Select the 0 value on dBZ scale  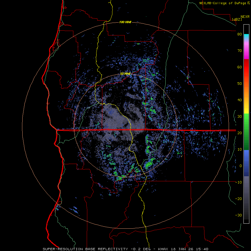point(240,166)
